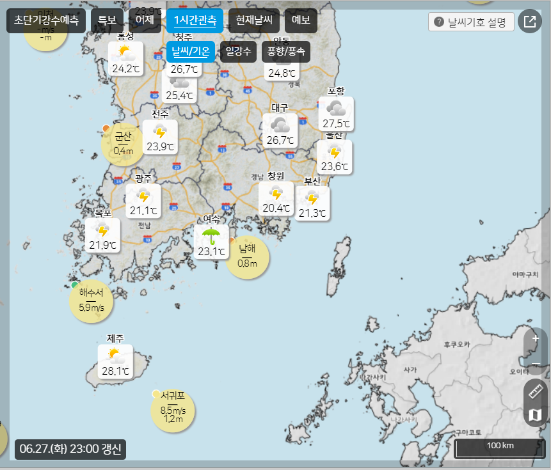Image resolution: width=551 pixels, height=470 pixels.
Task: Click the 21.1℃ temperature at 광주
Action: (143, 211)
